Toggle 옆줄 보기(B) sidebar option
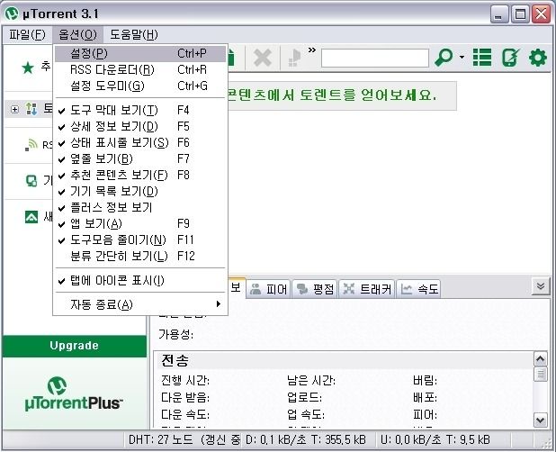Viewport: 556px width, 452px height. pyautogui.click(x=140, y=159)
